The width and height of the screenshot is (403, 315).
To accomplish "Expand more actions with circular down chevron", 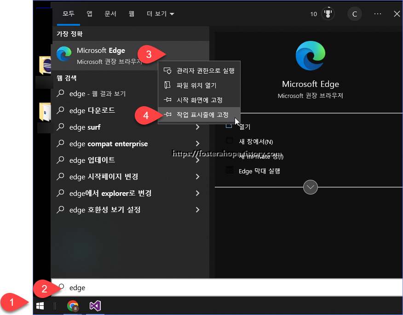I will pos(310,187).
